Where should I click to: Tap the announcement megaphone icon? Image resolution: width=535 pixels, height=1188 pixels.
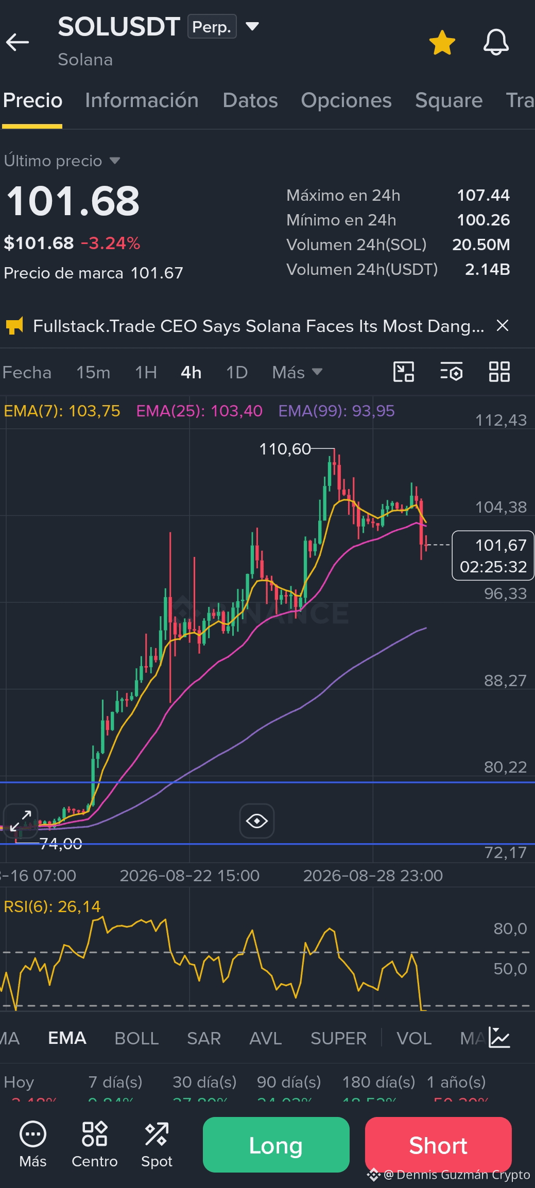coord(15,326)
